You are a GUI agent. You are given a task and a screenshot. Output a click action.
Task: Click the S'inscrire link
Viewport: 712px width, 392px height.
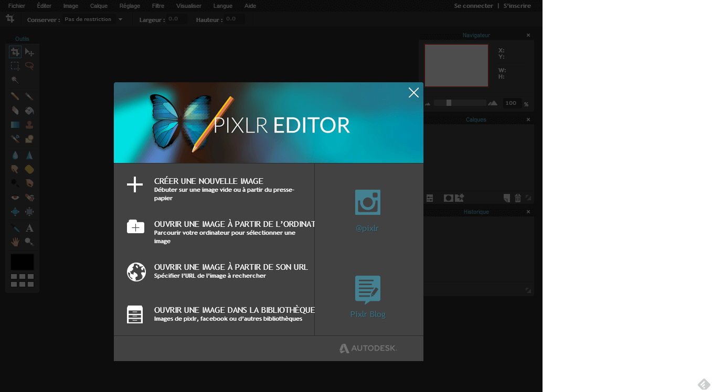517,6
